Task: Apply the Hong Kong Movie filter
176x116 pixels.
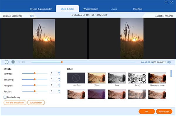Action: pyautogui.click(x=157, y=78)
